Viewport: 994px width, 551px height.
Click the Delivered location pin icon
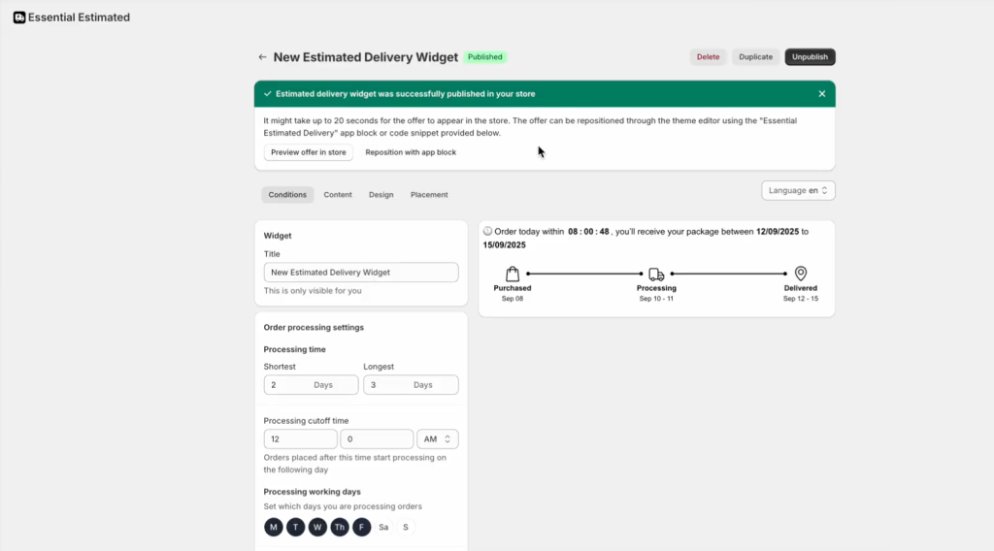801,273
